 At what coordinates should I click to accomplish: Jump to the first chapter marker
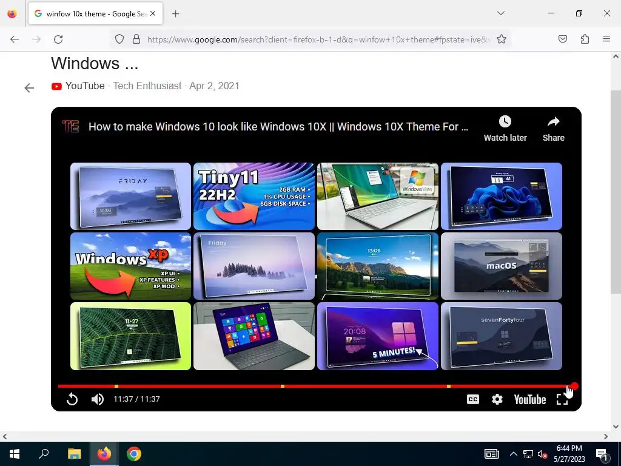coord(116,386)
